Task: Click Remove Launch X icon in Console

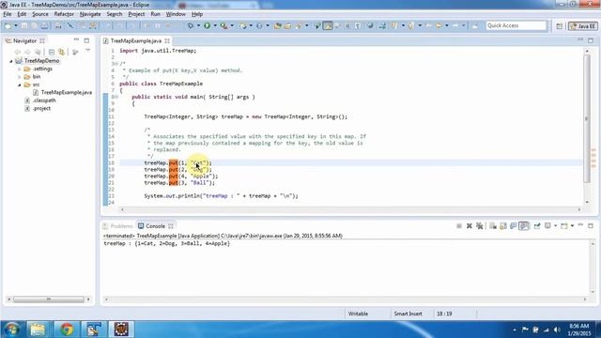Action: pyautogui.click(x=470, y=226)
